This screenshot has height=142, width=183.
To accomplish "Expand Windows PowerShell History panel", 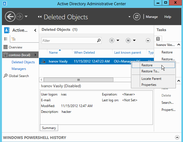I will click(177, 137).
